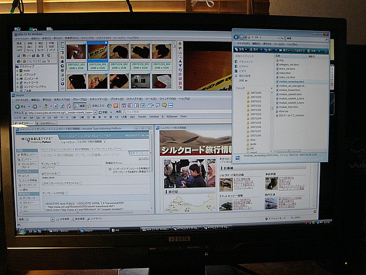The image size is (366, 275).
Task: Toggle the index template rebuild checkbox
Action: click(110, 168)
